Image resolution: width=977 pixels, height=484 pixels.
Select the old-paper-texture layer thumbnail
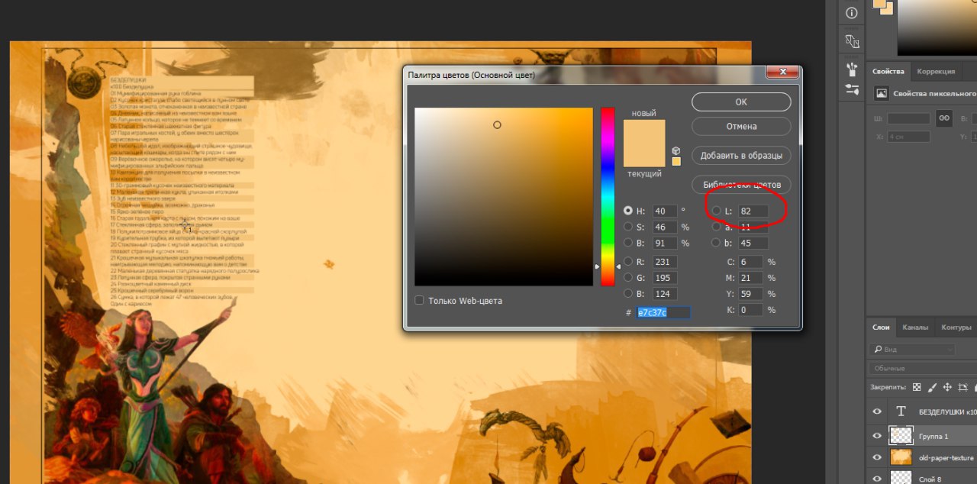pyautogui.click(x=901, y=457)
